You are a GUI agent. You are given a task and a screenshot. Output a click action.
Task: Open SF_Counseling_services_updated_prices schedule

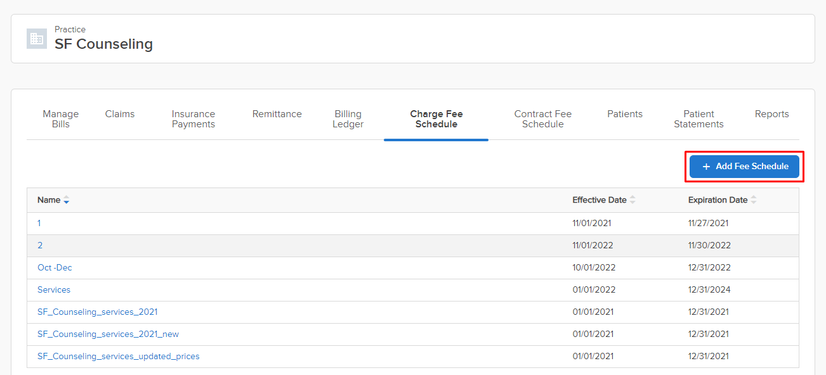tap(118, 356)
